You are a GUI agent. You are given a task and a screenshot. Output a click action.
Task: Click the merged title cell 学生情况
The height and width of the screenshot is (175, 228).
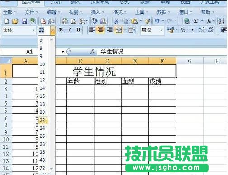tap(94, 71)
